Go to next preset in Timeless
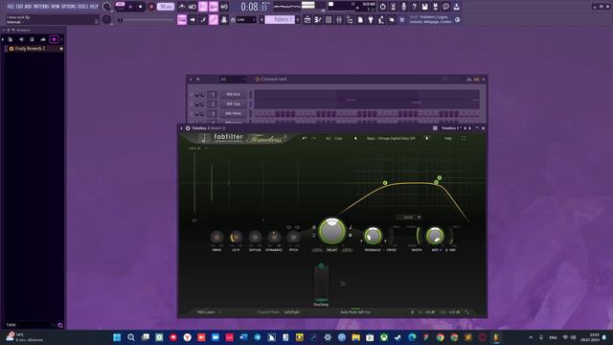Image resolution: width=613 pixels, height=345 pixels. tap(427, 138)
